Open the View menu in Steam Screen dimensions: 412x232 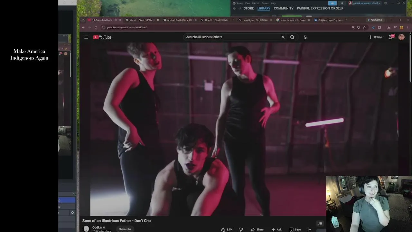(247, 3)
